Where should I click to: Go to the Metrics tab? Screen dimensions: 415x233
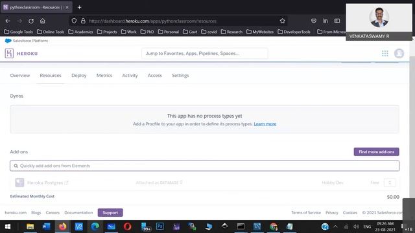point(104,76)
